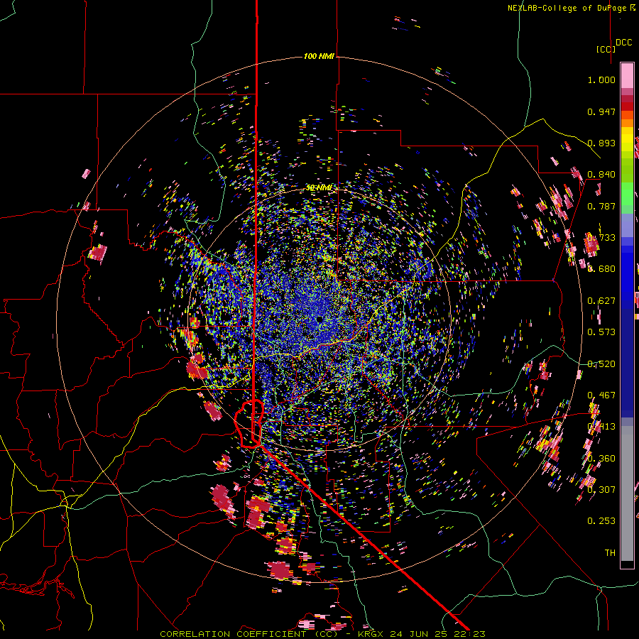The width and height of the screenshot is (639, 639).
Task: Select the 0.840 legend value
Action: (601, 175)
